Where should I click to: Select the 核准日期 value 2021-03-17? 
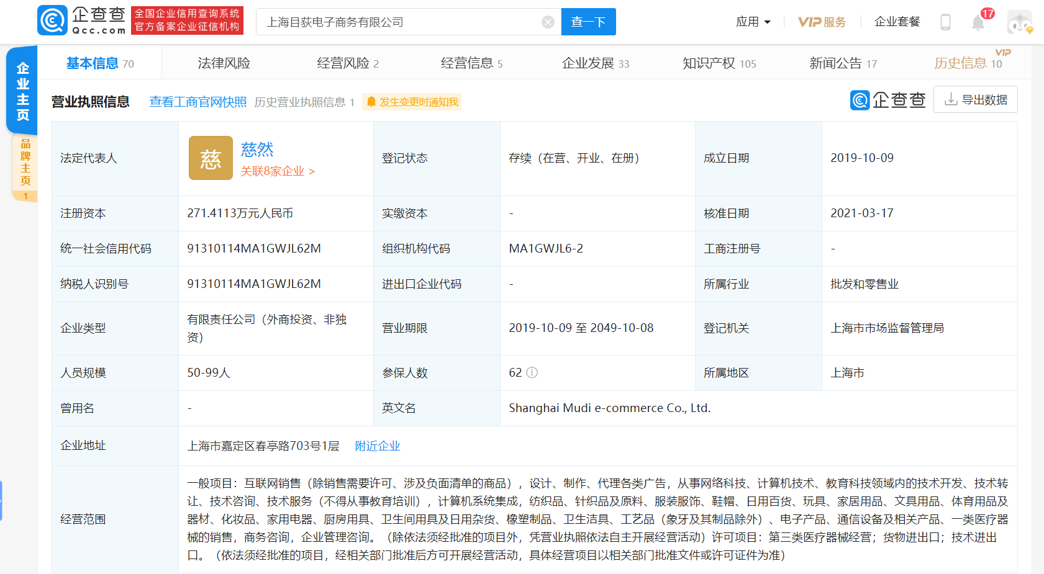coord(862,213)
